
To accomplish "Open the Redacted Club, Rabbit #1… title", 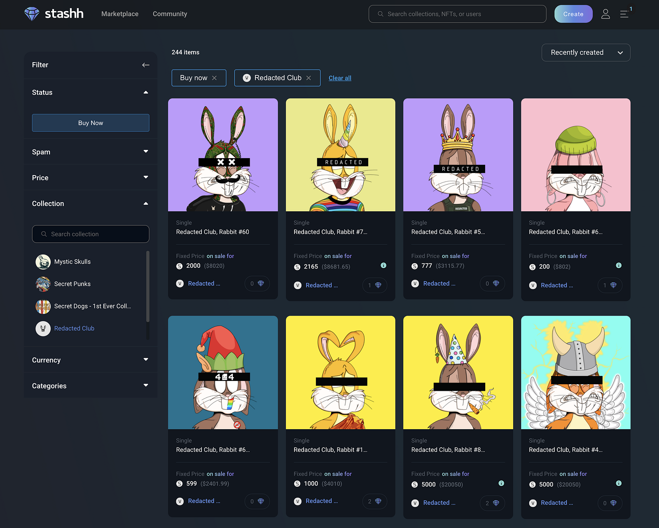I will [330, 450].
